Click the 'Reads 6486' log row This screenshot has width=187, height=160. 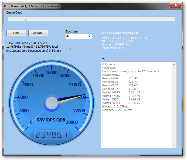click(x=120, y=78)
